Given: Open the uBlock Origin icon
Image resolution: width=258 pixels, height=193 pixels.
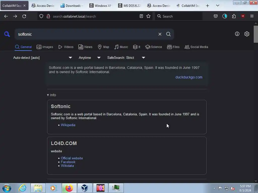Looking at the screenshot, I should pos(243,16).
